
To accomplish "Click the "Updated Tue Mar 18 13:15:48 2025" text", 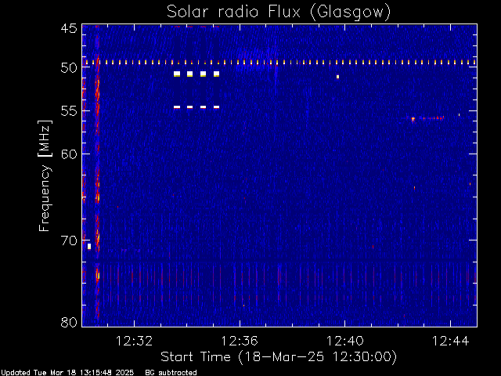I will pyautogui.click(x=67, y=373).
